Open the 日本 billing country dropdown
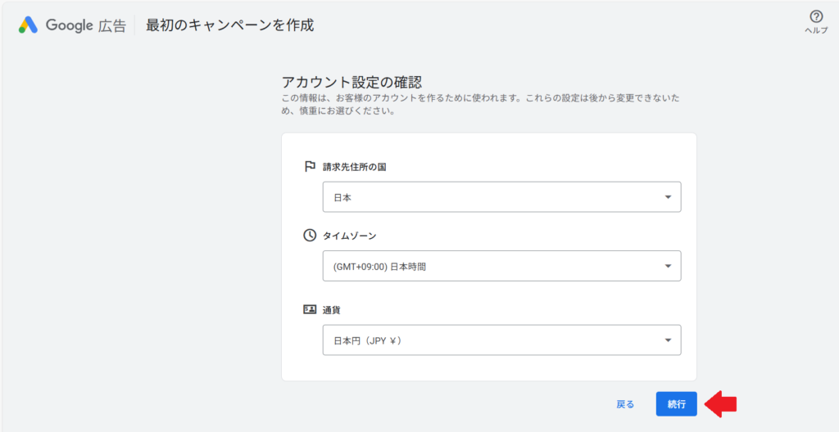 coord(501,197)
